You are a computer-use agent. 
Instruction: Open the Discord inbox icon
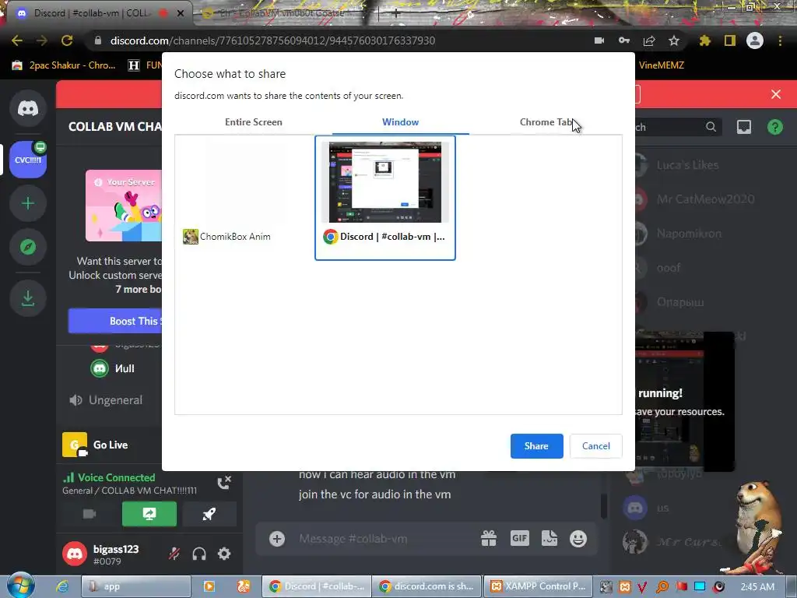coord(744,127)
